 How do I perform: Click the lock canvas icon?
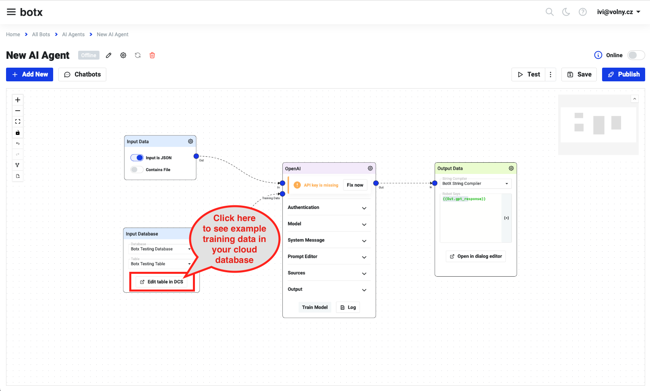tap(18, 132)
